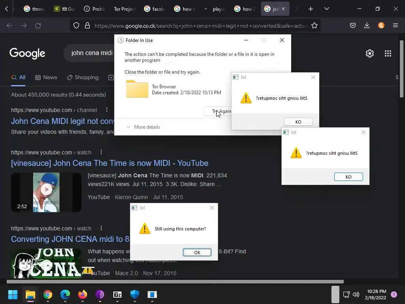Click OK in 'Still using this computer?' dialog
Screen dimensions: 405x304
point(197,253)
